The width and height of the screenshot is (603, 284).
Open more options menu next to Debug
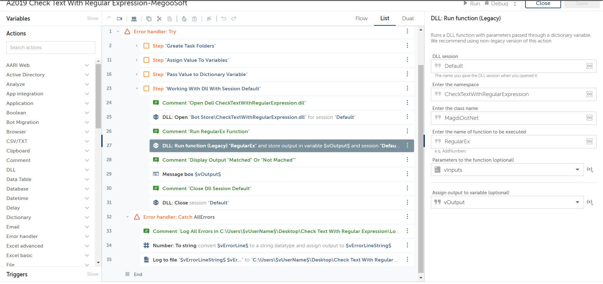point(515,4)
